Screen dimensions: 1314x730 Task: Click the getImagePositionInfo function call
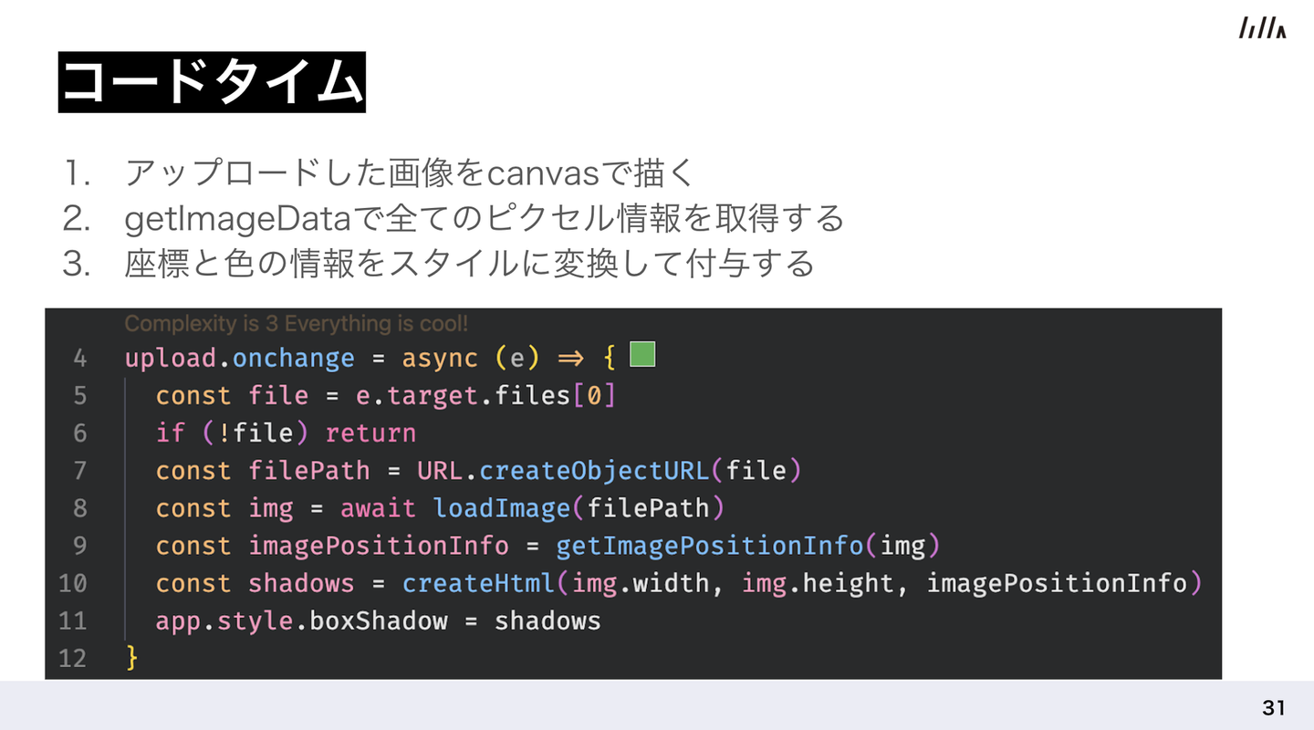(x=709, y=546)
